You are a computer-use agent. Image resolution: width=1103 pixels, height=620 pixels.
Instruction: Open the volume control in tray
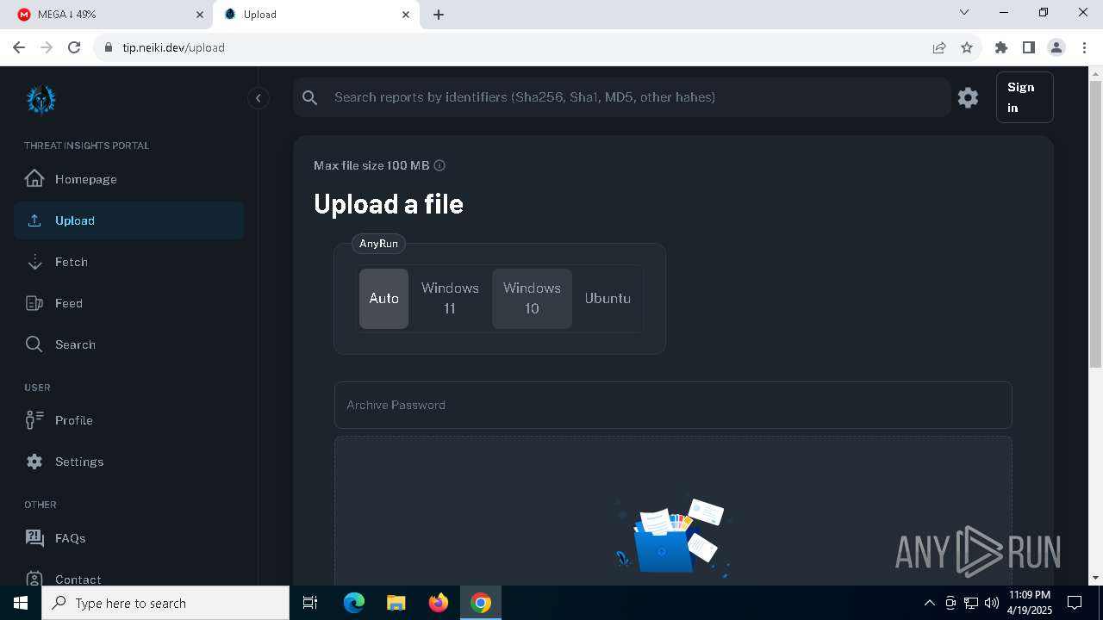tap(992, 603)
